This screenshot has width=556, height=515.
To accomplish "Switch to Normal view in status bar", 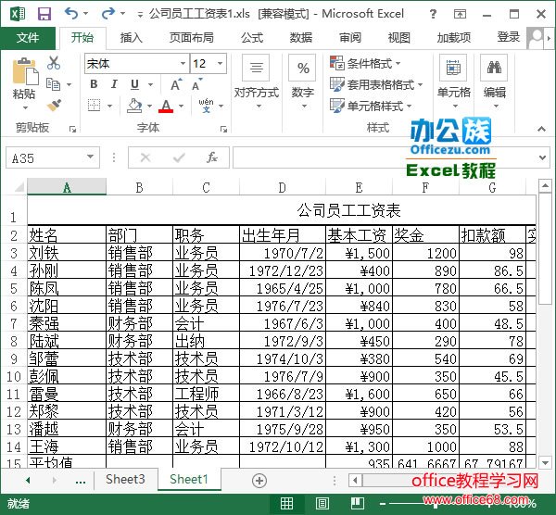I will tap(286, 503).
